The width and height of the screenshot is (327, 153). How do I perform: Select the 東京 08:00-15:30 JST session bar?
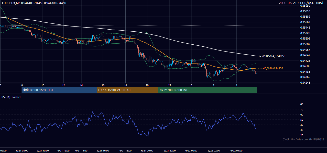pyautogui.click(x=59, y=90)
